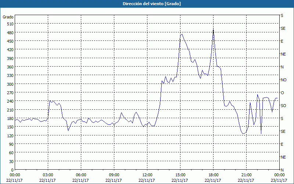Viewport: 294px width, 184px height.
Task: Pick the 12:00 time axis label
Action: pyautogui.click(x=147, y=175)
